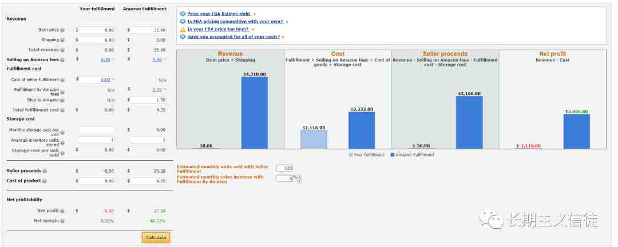The width and height of the screenshot is (618, 247).
Task: Click Your fulfillment Cost bar labeled $1,116.00
Action: pyautogui.click(x=314, y=140)
